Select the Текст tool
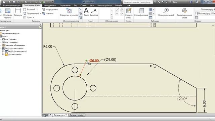Screen dimensions: 215x121 point(86,12)
